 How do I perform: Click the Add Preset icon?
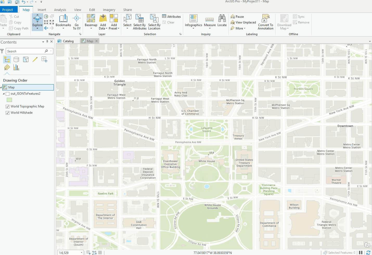tap(114, 18)
